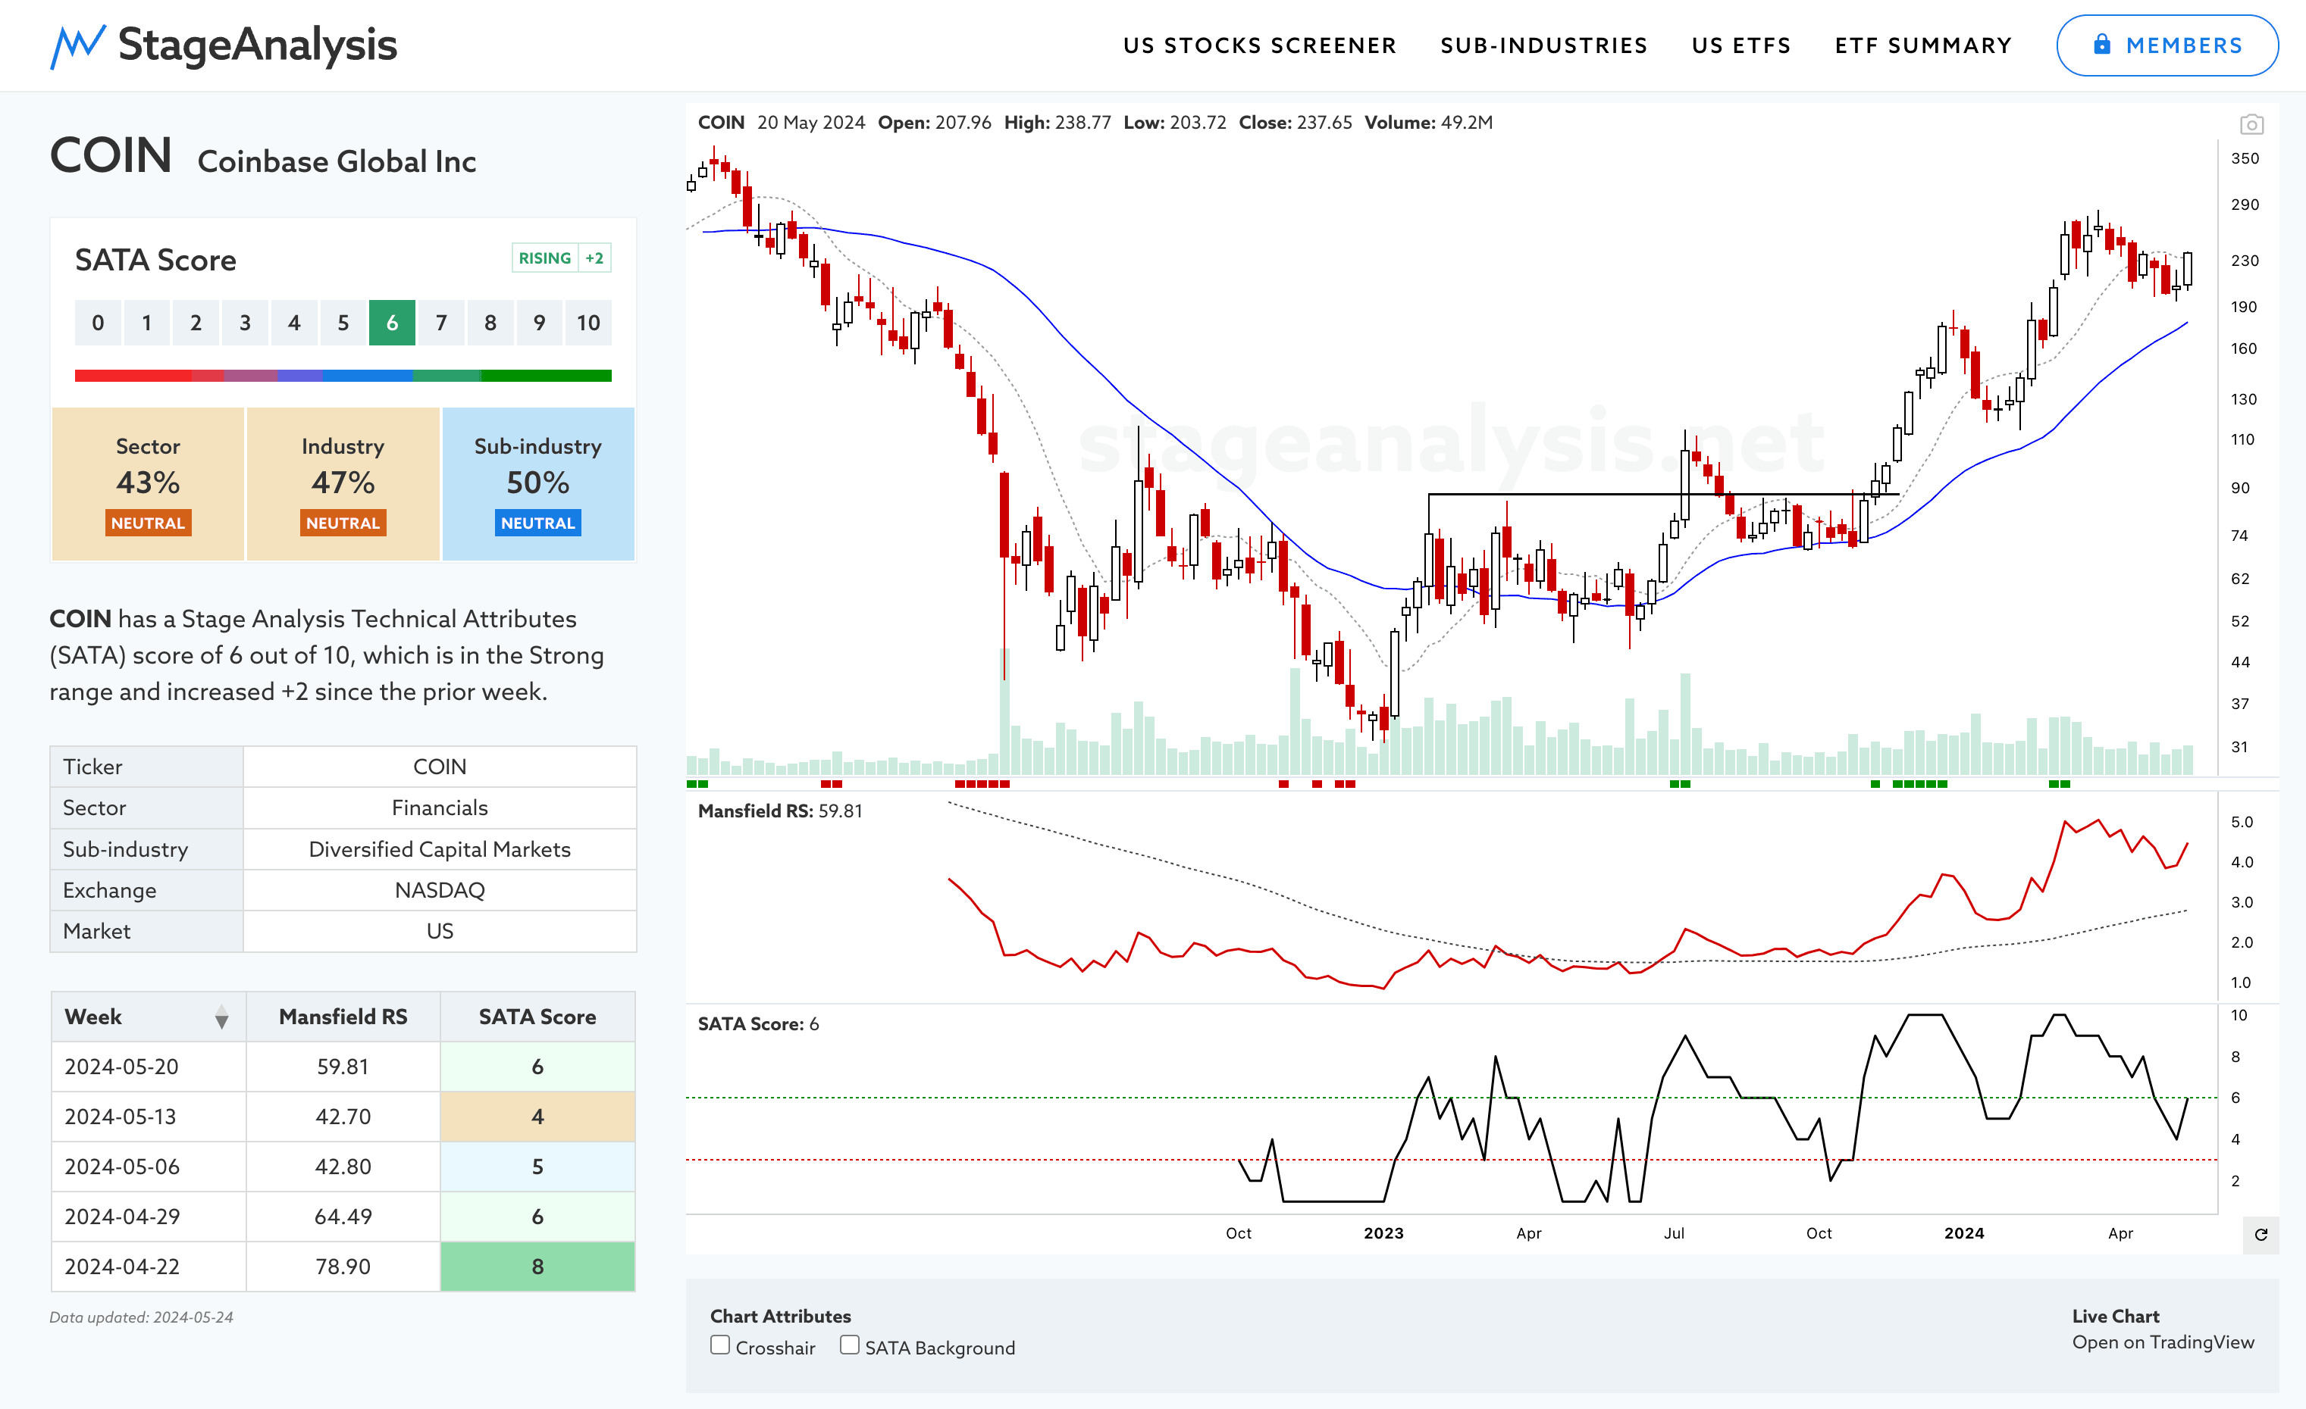Screen dimensions: 2306x1409
Task: Click the RISING status badge
Action: coord(545,258)
